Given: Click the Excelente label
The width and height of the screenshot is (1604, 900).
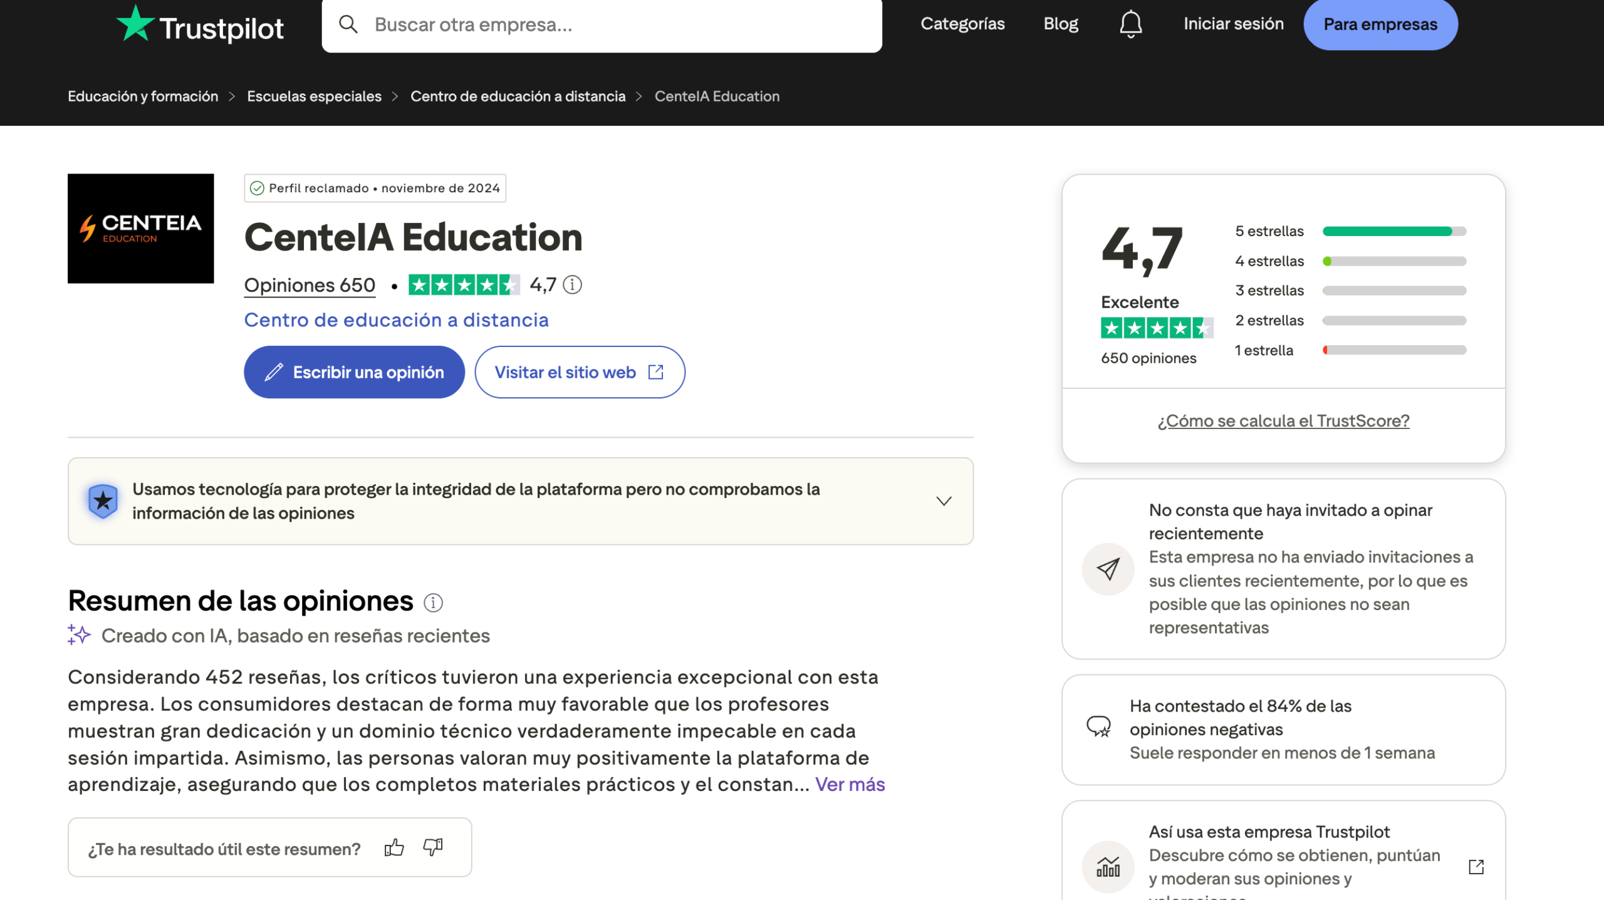Looking at the screenshot, I should tap(1140, 303).
